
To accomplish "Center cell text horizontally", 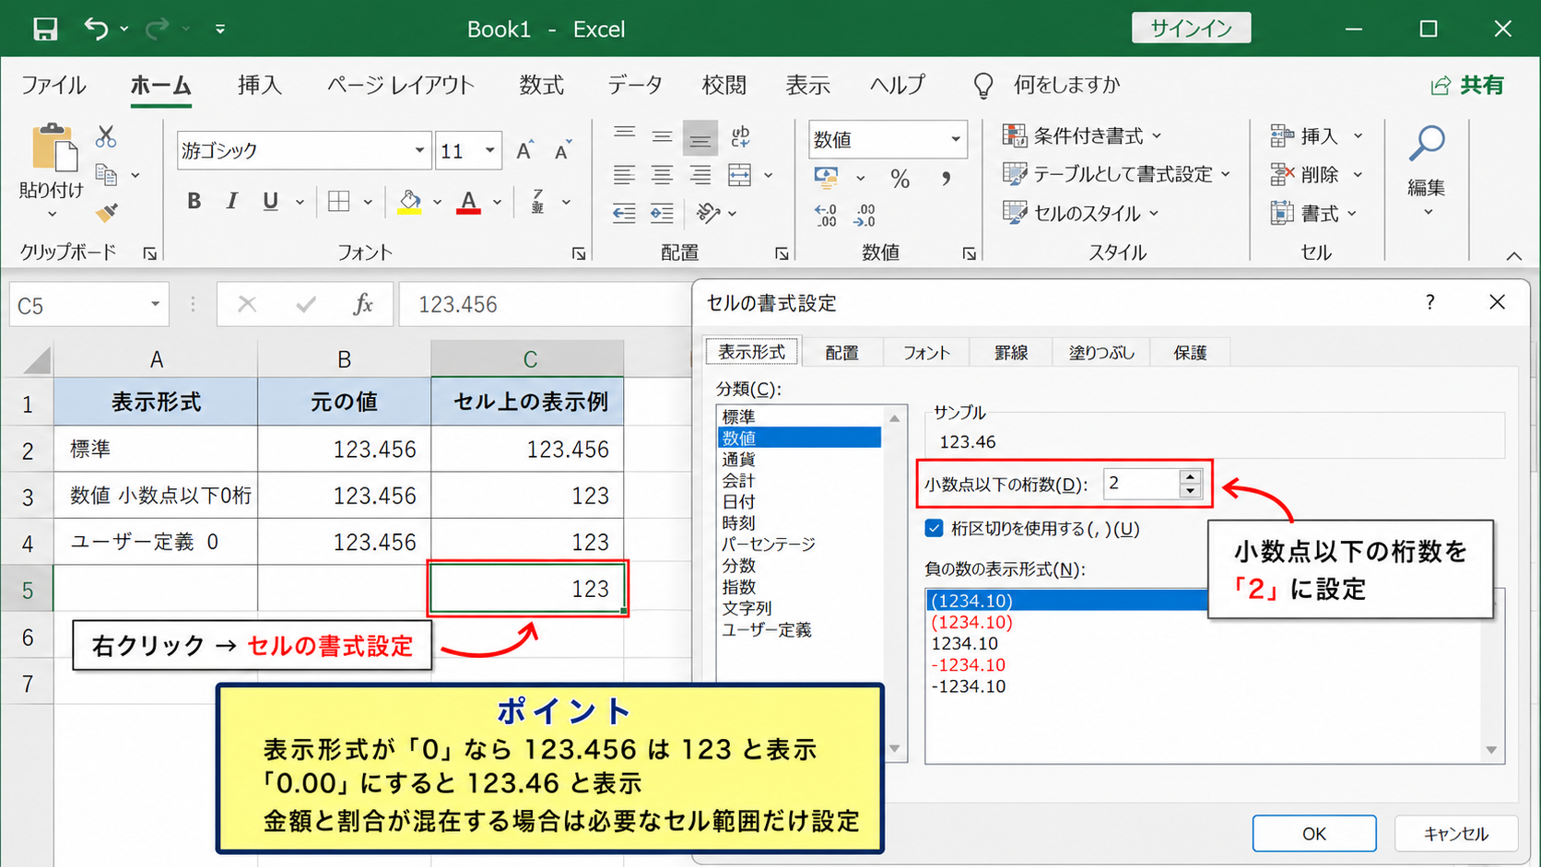I will (662, 175).
